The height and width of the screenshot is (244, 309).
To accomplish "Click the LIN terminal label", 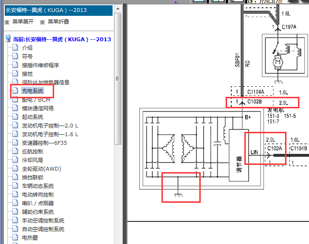I will pyautogui.click(x=254, y=152).
